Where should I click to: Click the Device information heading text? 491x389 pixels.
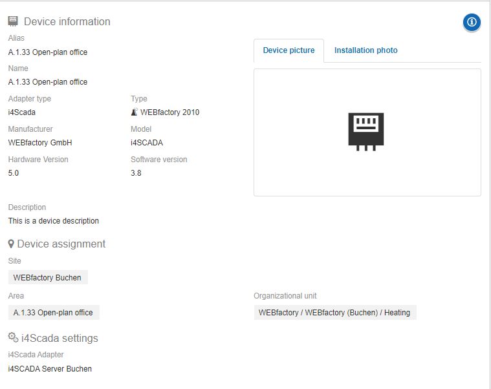pos(67,22)
